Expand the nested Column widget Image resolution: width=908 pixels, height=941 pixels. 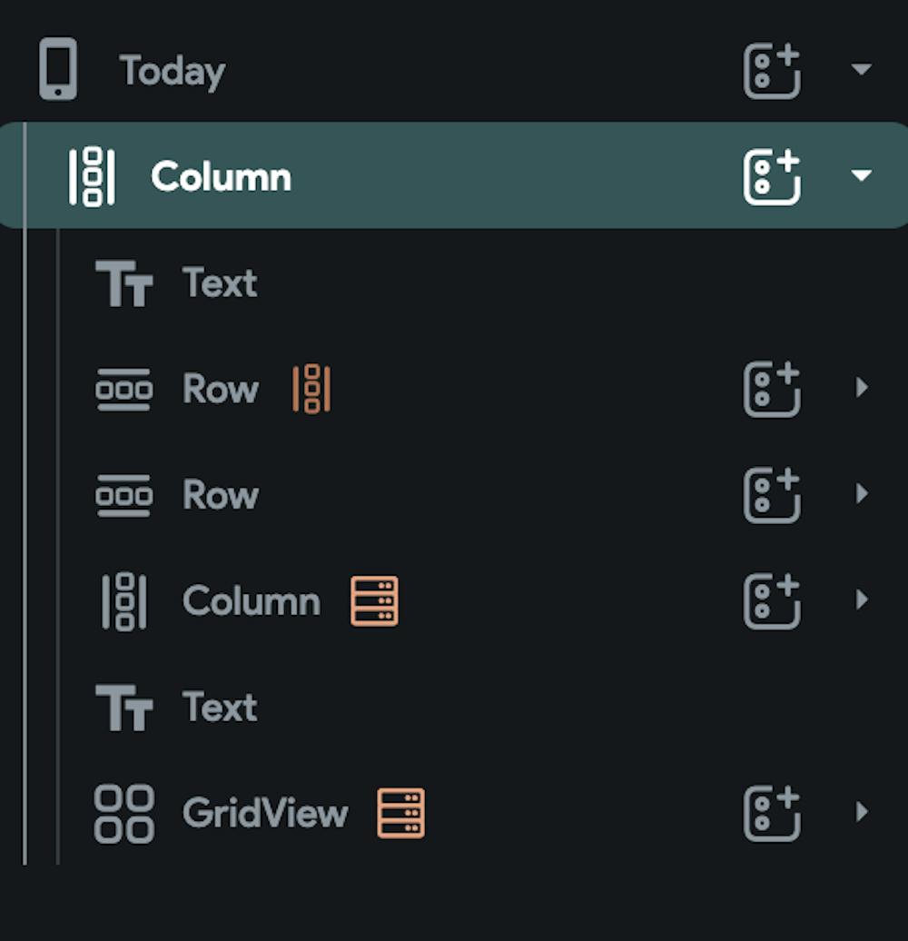point(862,600)
